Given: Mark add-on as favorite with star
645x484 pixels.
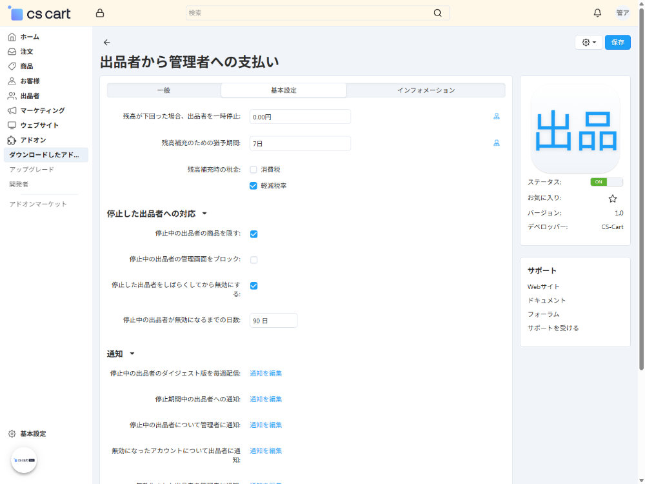Looking at the screenshot, I should 613,199.
